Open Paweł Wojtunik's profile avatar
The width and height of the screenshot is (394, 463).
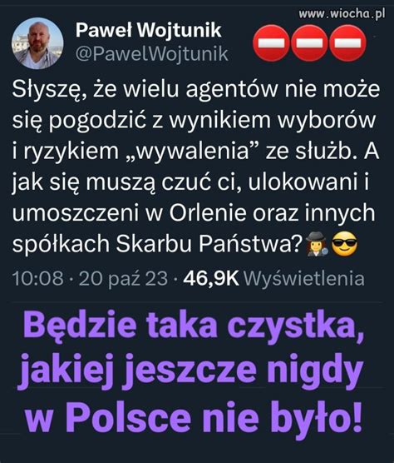tap(37, 43)
